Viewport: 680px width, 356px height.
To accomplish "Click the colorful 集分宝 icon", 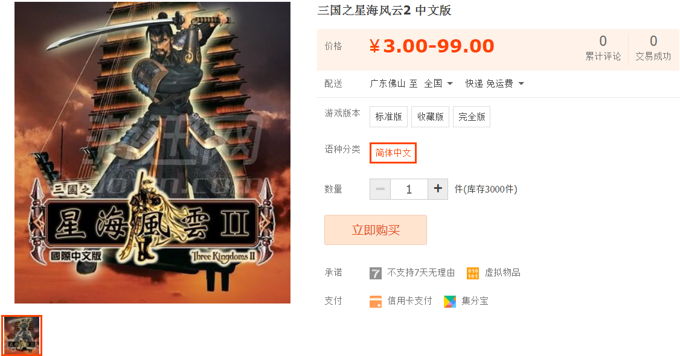I will point(450,302).
